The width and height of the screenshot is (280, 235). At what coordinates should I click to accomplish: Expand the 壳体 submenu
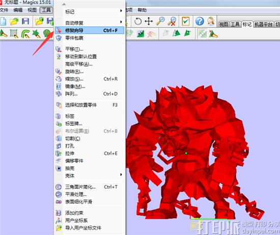coord(89,176)
